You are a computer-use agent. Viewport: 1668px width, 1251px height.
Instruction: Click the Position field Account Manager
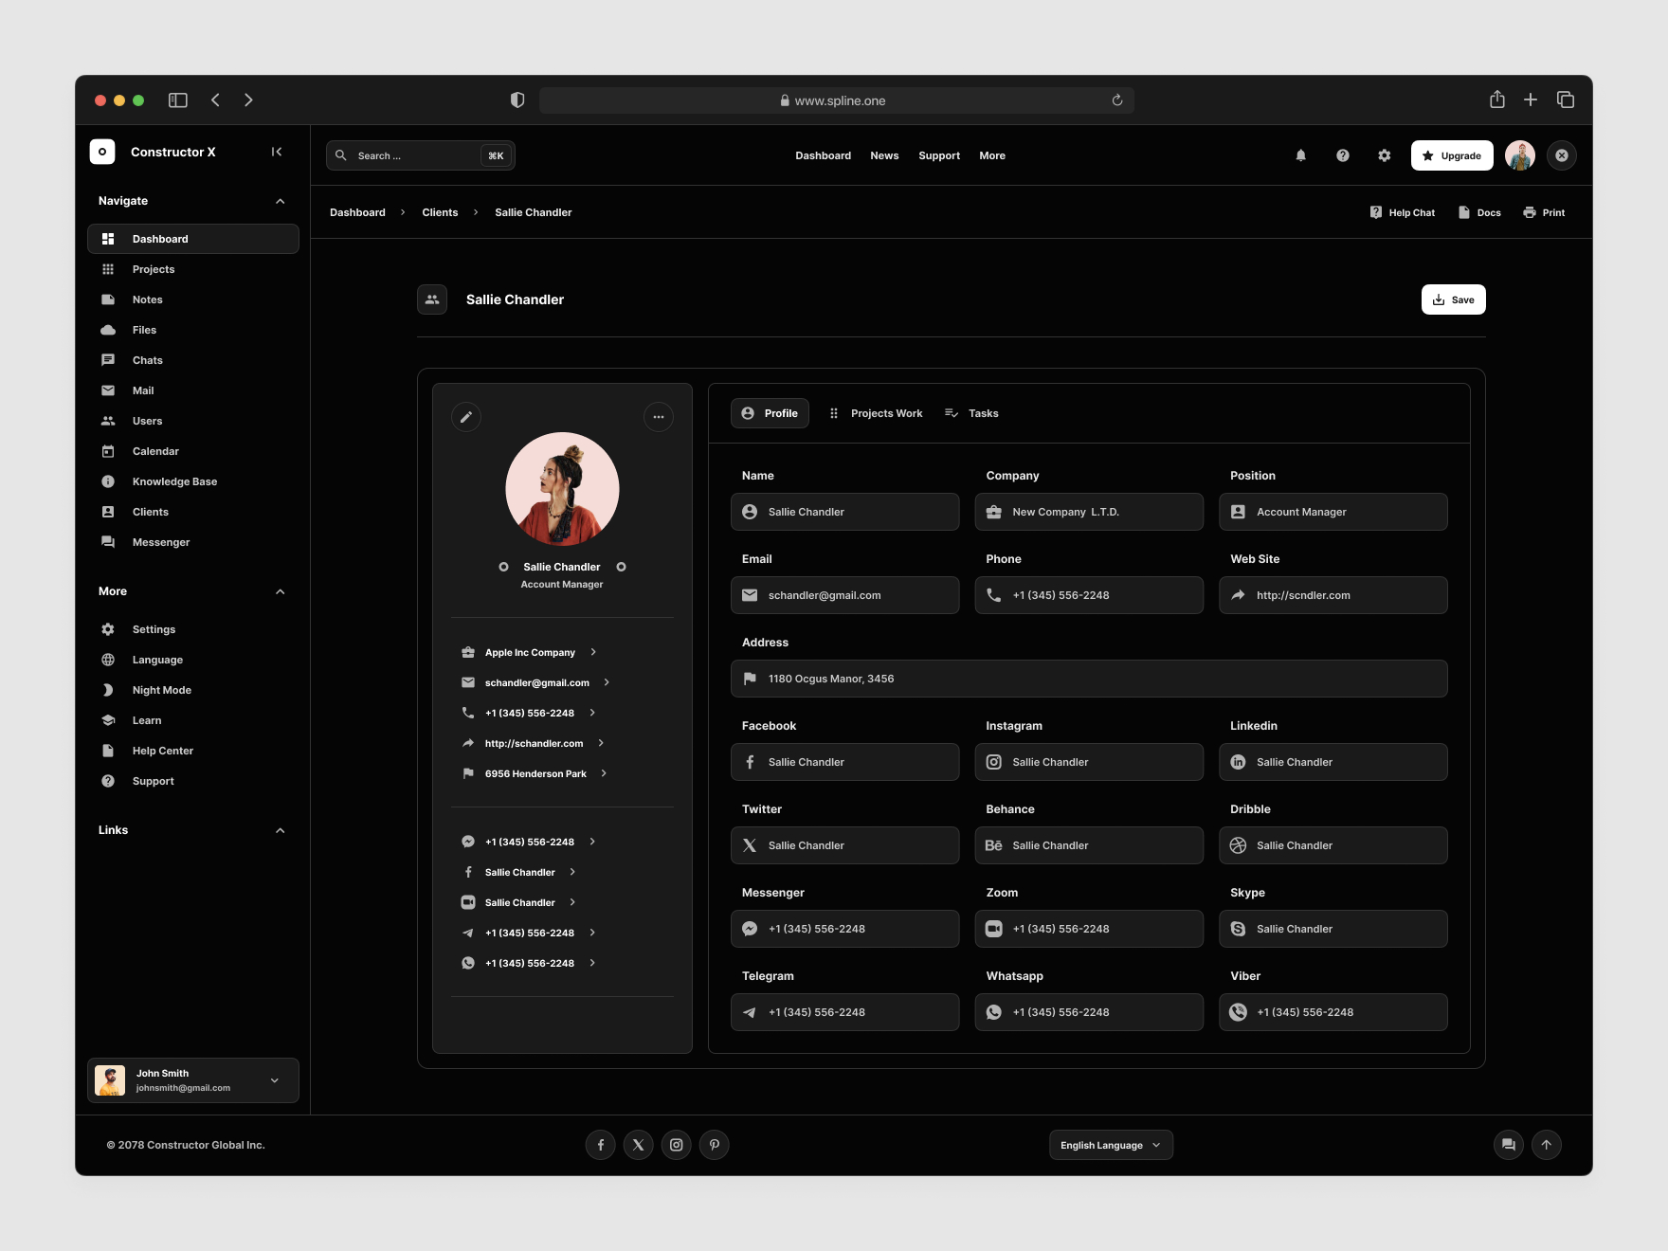click(1333, 512)
